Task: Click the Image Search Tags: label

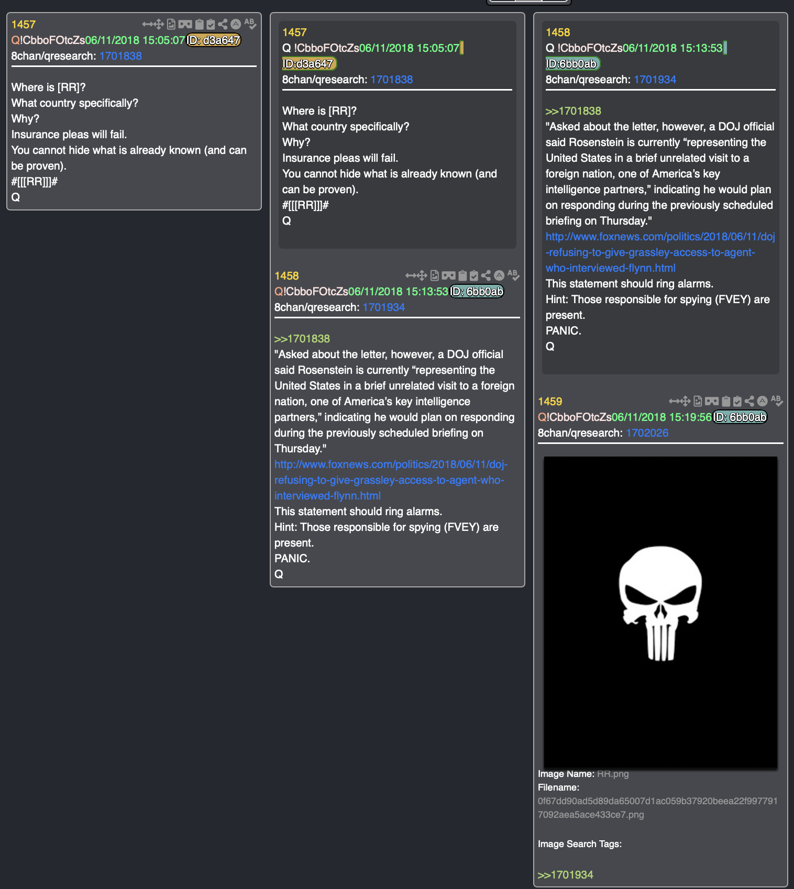Action: [x=580, y=844]
